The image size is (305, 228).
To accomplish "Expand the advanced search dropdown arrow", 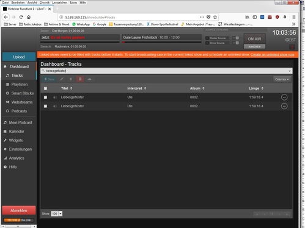I will pos(290,71).
